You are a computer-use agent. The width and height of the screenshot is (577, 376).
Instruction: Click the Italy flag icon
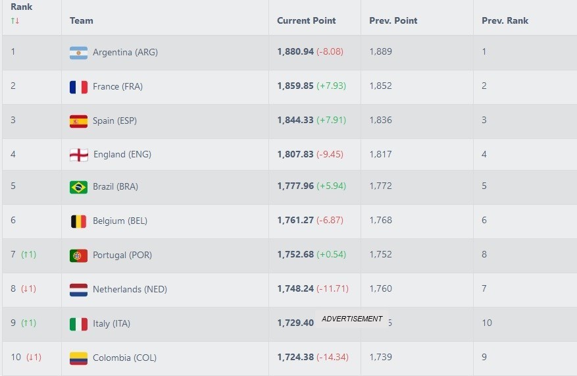pyautogui.click(x=78, y=324)
